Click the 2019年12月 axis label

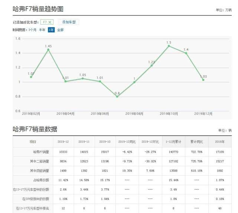pos(203,114)
